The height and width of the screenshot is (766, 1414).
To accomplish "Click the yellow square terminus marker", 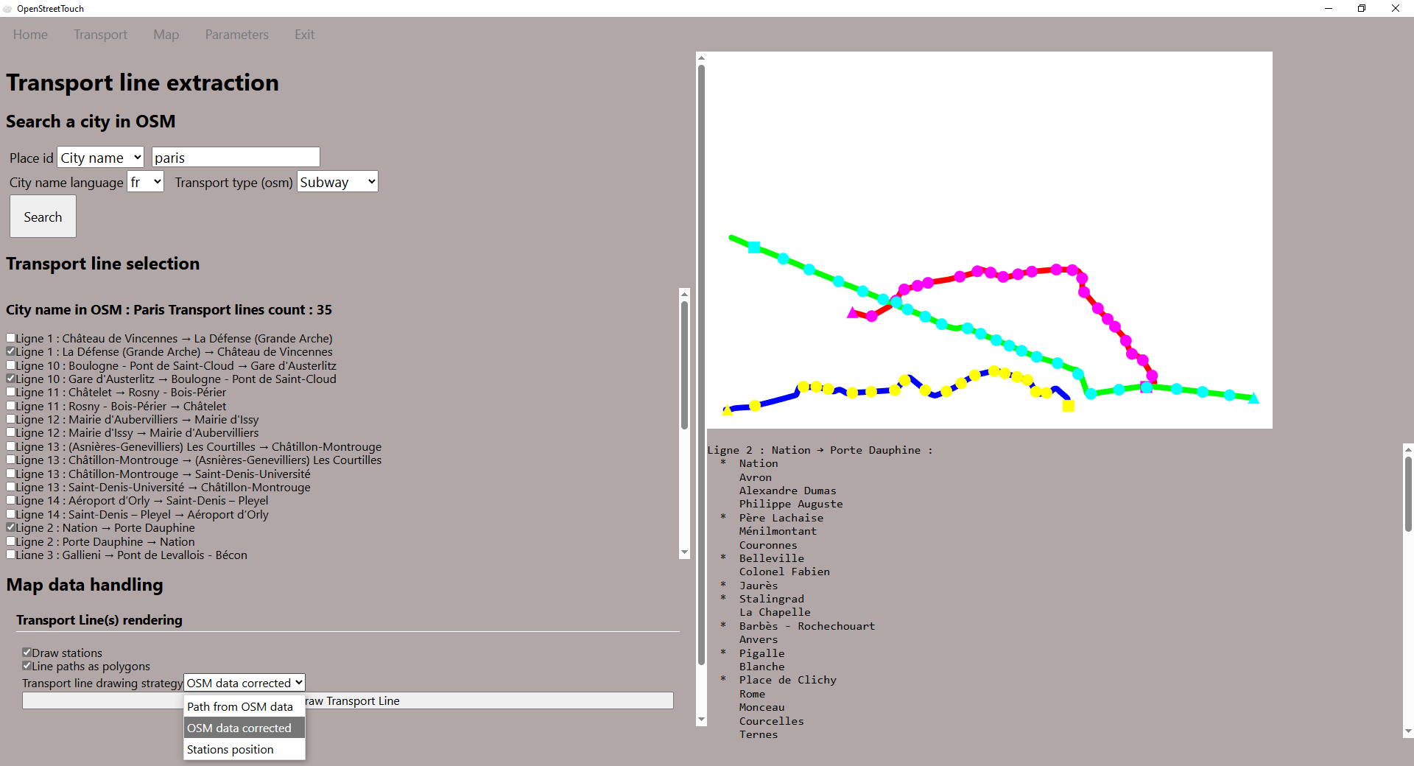I will coord(1069,406).
